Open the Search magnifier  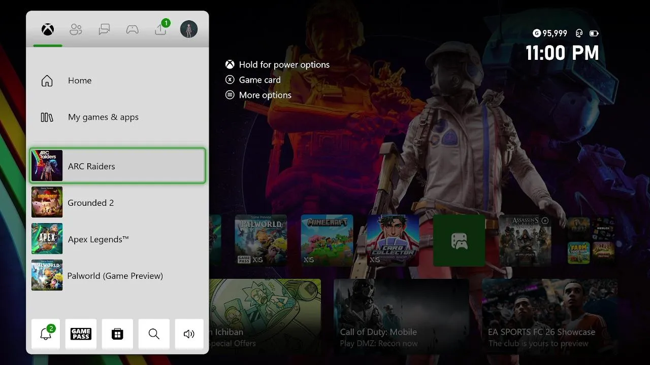(x=154, y=334)
